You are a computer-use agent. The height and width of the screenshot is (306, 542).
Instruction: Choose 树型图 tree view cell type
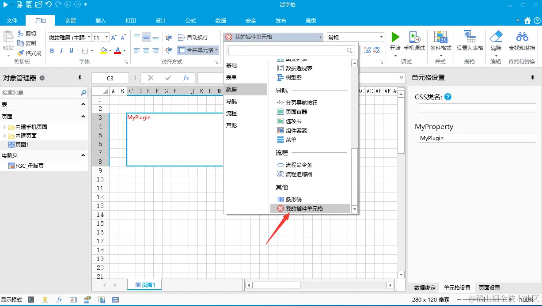pos(289,77)
